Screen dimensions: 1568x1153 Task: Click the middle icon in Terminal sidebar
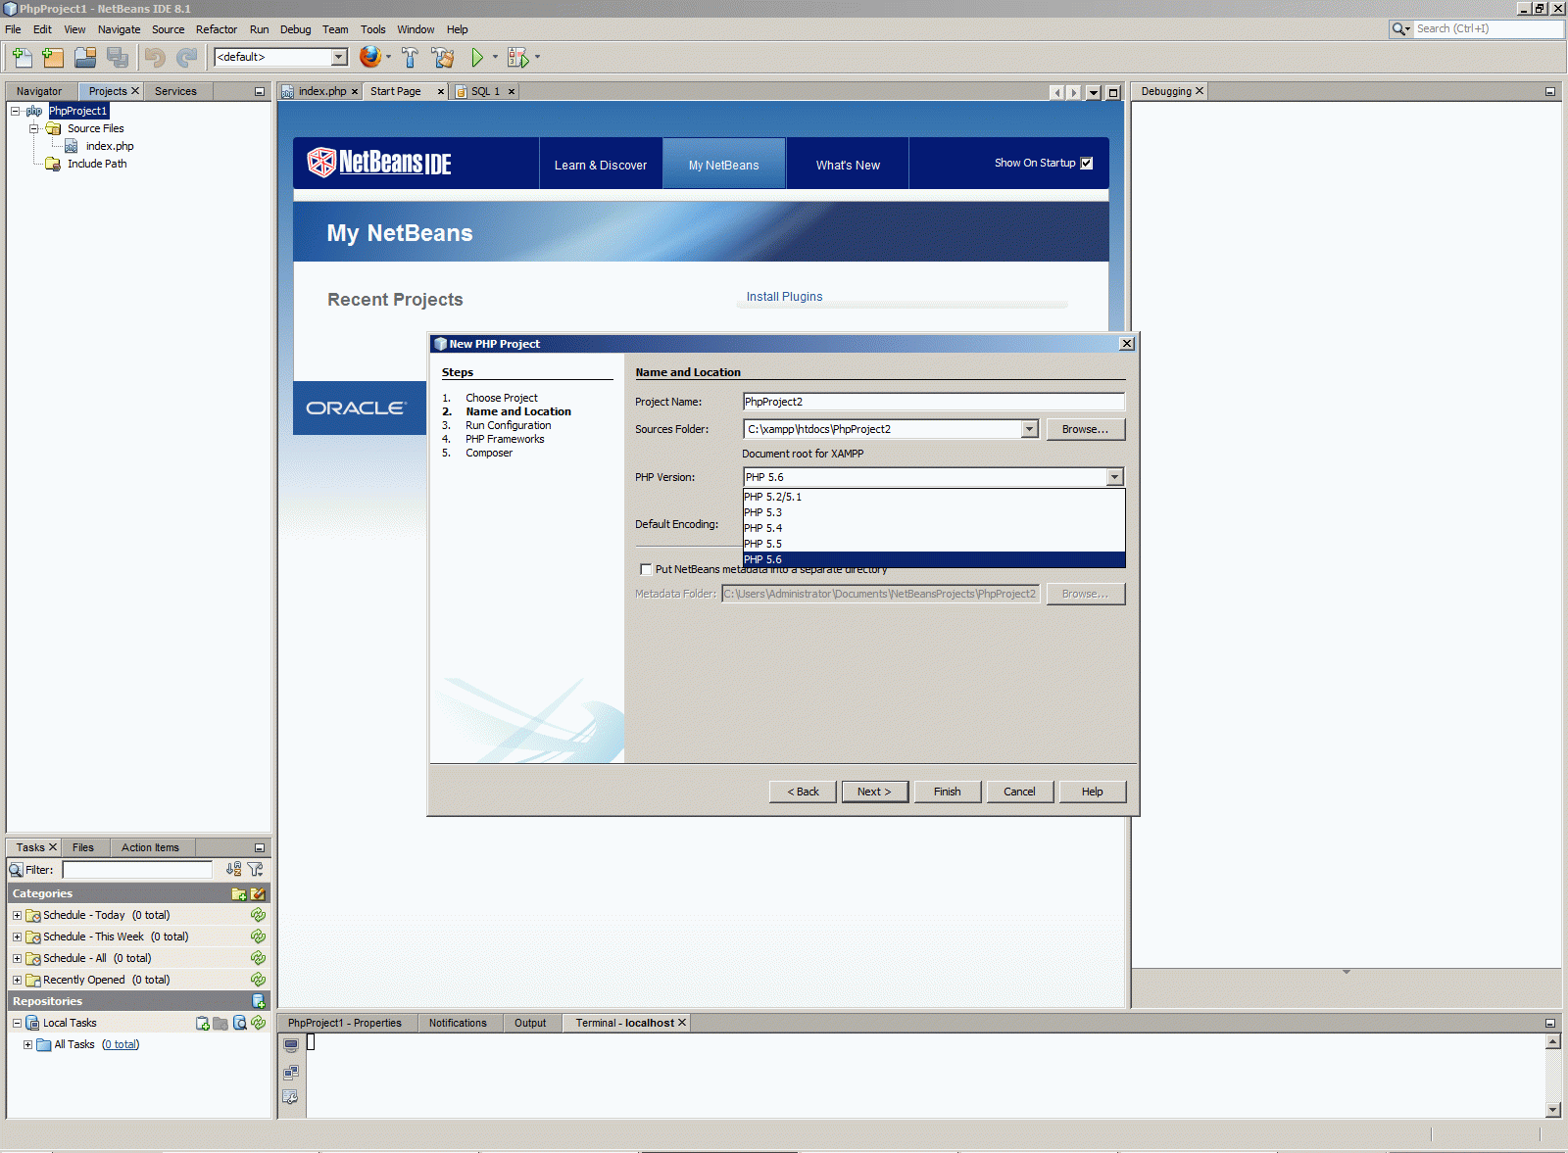point(291,1072)
